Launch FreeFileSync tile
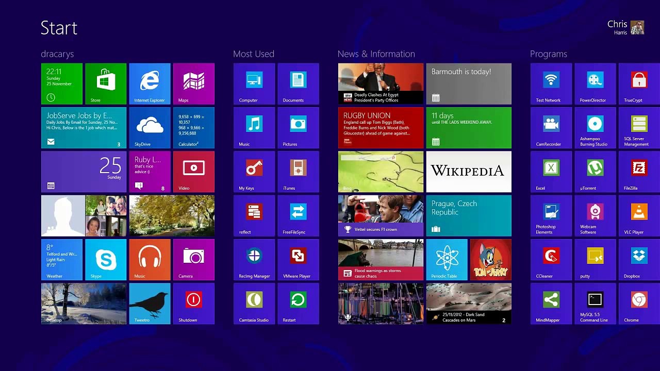This screenshot has width=660, height=371. (298, 216)
